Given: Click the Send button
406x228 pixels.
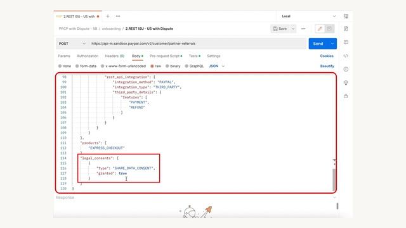Looking at the screenshot, I should coord(318,44).
